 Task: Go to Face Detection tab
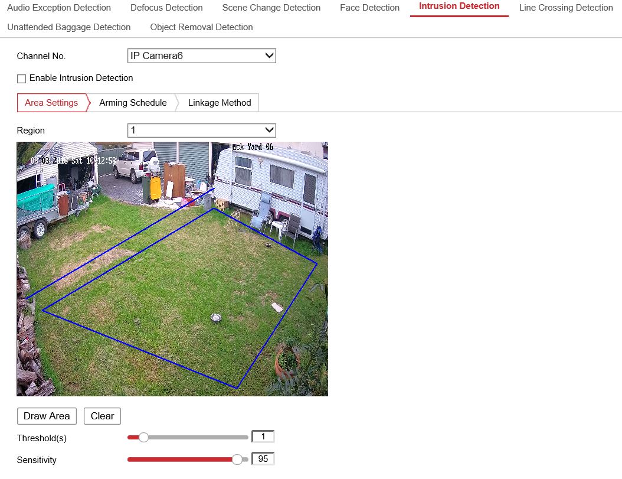click(x=369, y=8)
